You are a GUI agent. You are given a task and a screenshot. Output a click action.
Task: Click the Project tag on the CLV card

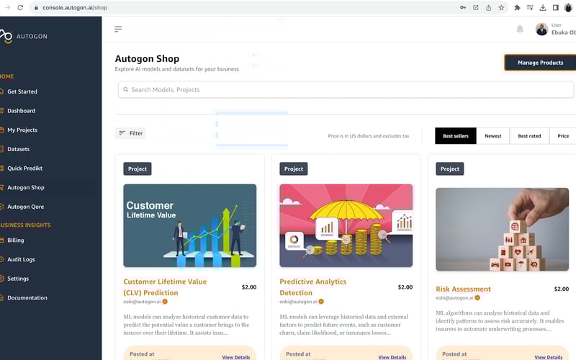tap(138, 169)
